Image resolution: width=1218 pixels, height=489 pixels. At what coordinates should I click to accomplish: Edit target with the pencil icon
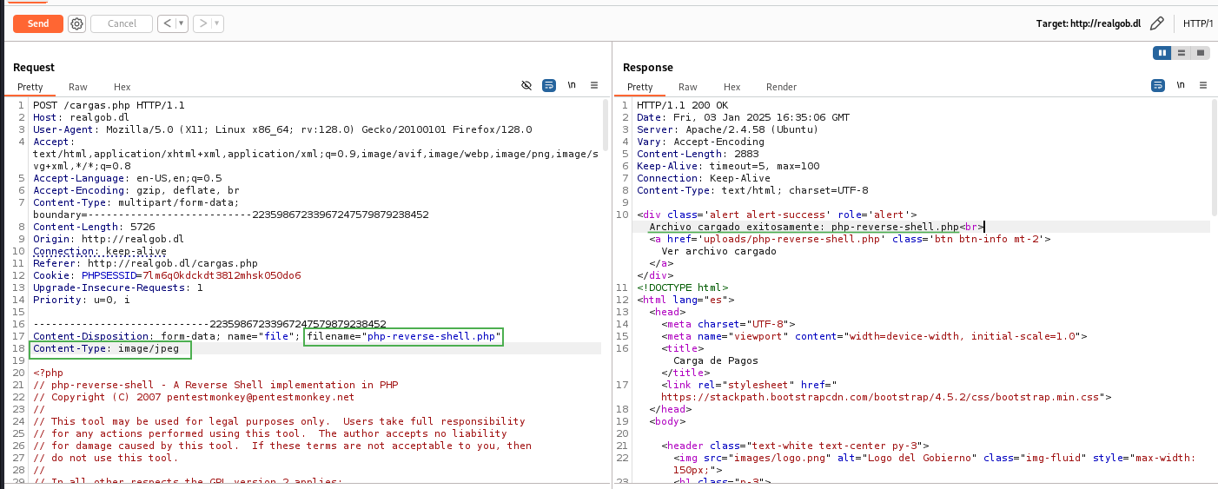pos(1156,23)
